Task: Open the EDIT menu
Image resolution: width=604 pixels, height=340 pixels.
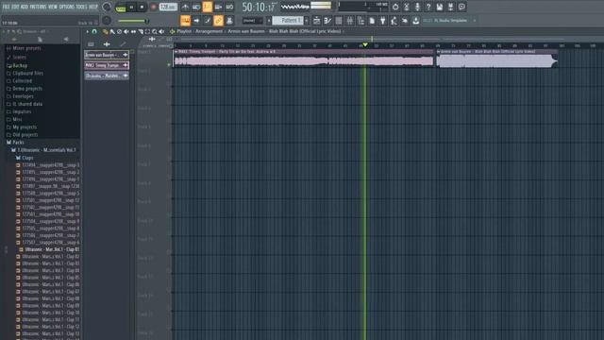Action: click(x=15, y=7)
